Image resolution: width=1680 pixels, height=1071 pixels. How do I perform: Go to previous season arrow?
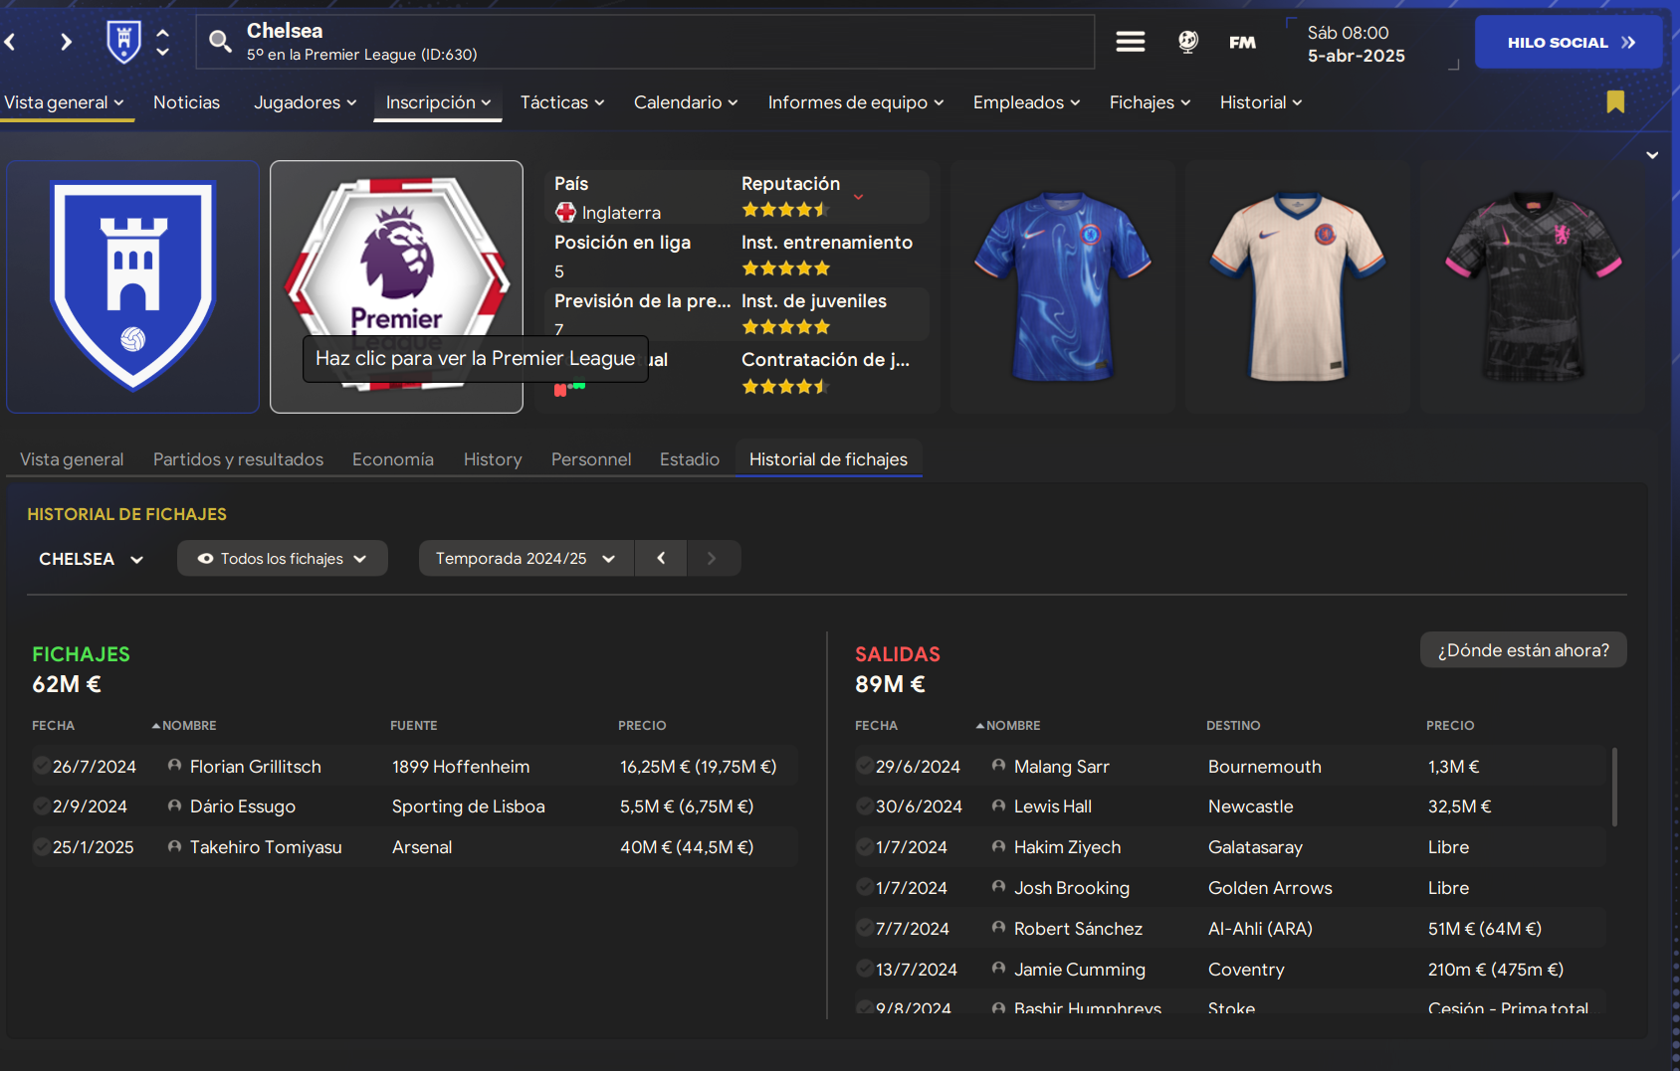(661, 559)
